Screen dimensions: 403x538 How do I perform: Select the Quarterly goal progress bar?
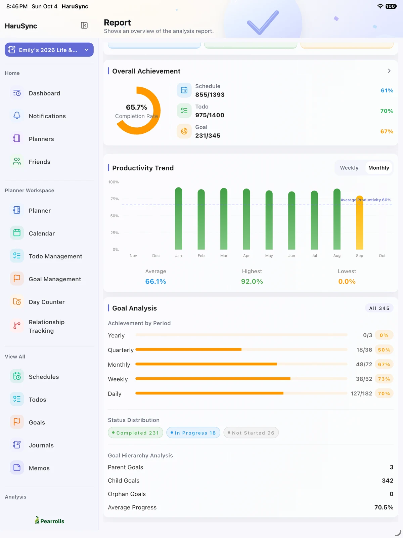(x=241, y=349)
